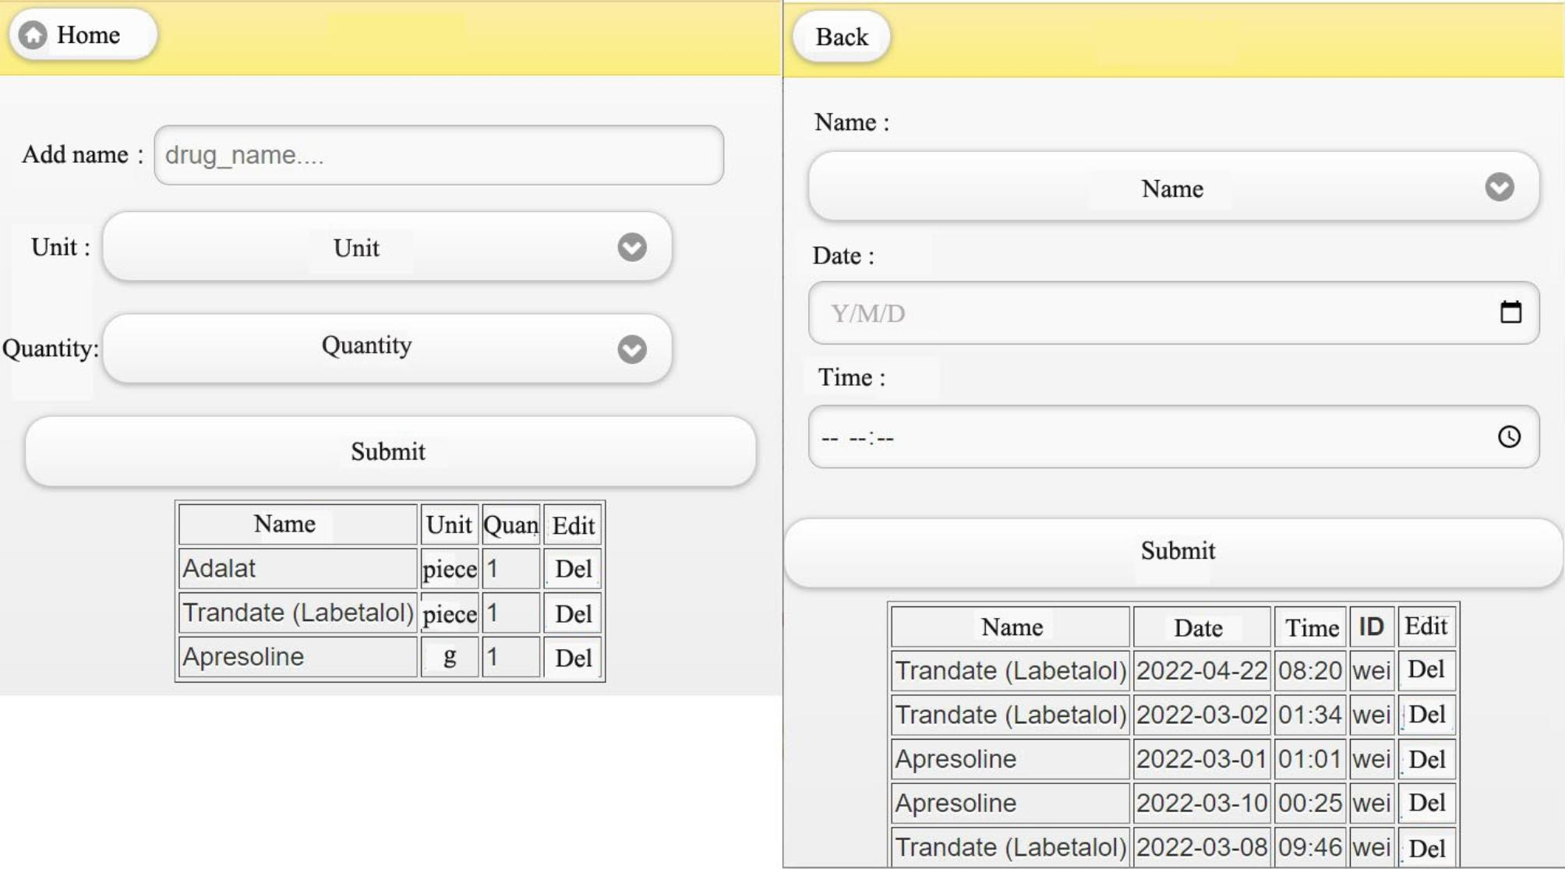The width and height of the screenshot is (1565, 869).
Task: Click the ID column header
Action: pyautogui.click(x=1372, y=627)
